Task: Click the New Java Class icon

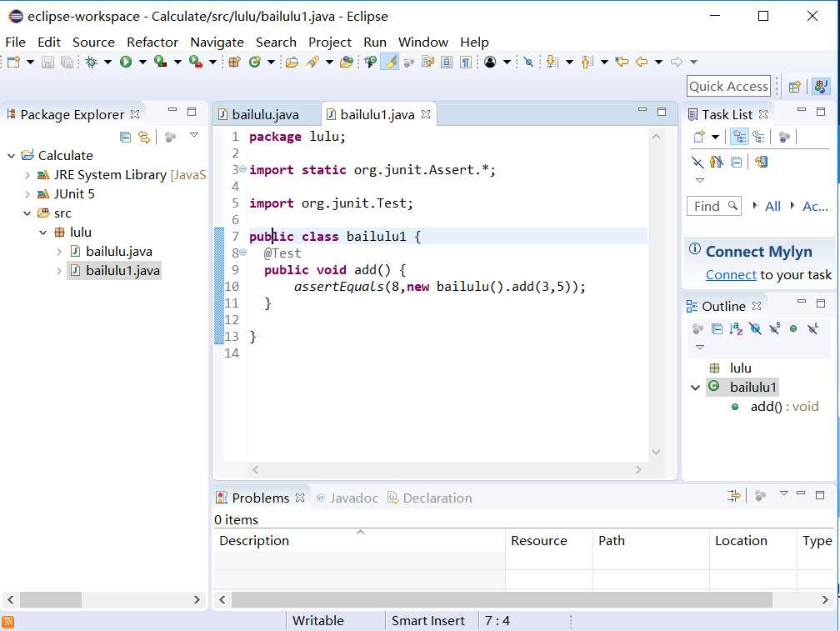Action: click(254, 62)
